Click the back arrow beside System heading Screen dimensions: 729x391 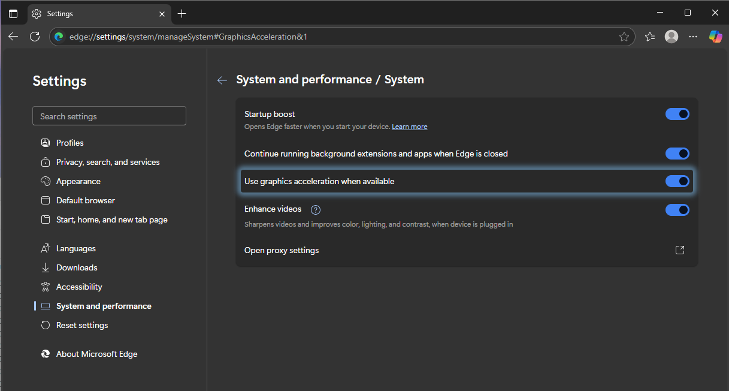coord(222,80)
